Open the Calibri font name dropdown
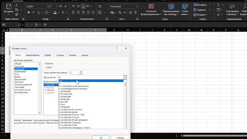Screen dimensions: 247x139 pos(47,7)
